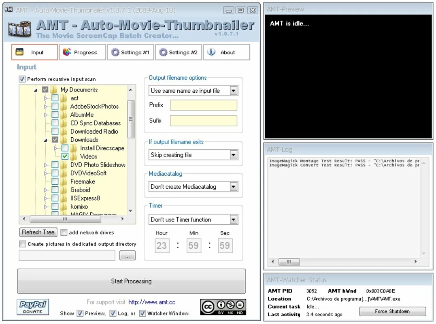
Task: Open the Settings #1 tab
Action: [x=130, y=52]
